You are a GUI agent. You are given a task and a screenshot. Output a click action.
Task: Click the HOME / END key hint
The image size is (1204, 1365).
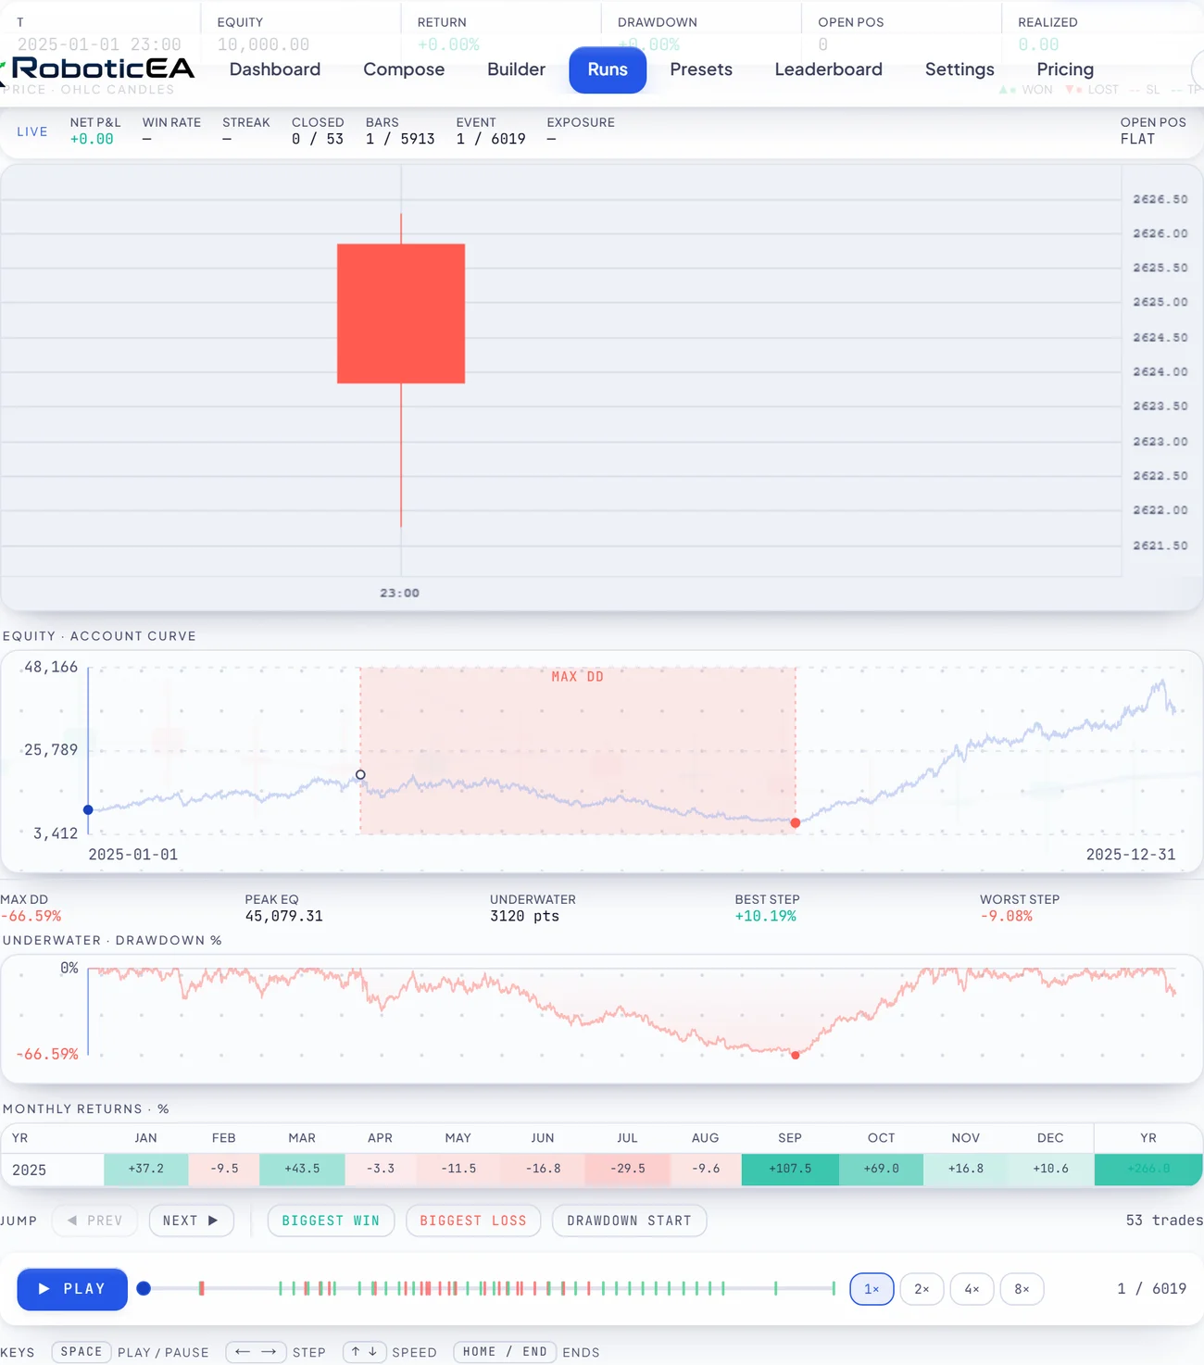[505, 1352]
